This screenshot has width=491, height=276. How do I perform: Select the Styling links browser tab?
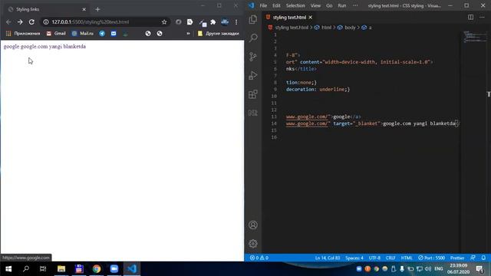click(x=47, y=9)
